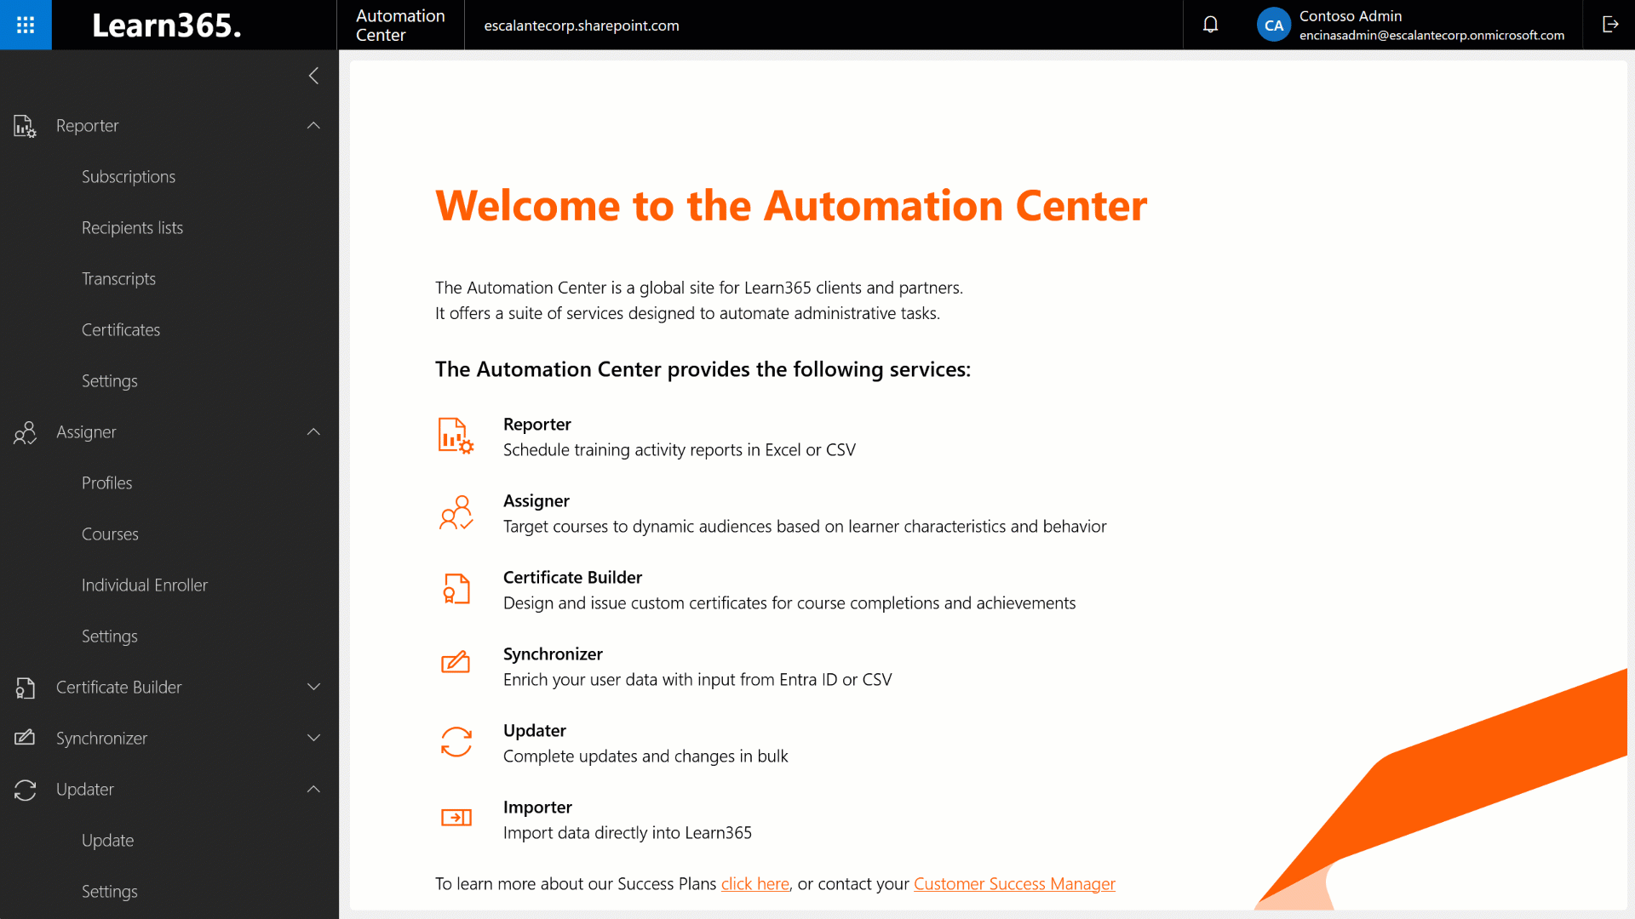
Task: Expand the Synchronizer section chevron
Action: tap(313, 738)
